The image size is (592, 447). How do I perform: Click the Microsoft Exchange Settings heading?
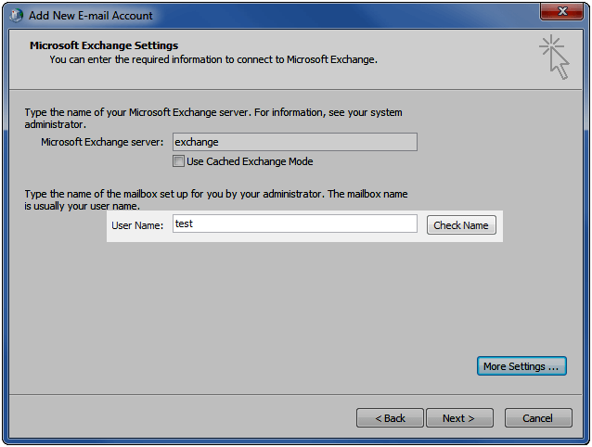pyautogui.click(x=104, y=45)
